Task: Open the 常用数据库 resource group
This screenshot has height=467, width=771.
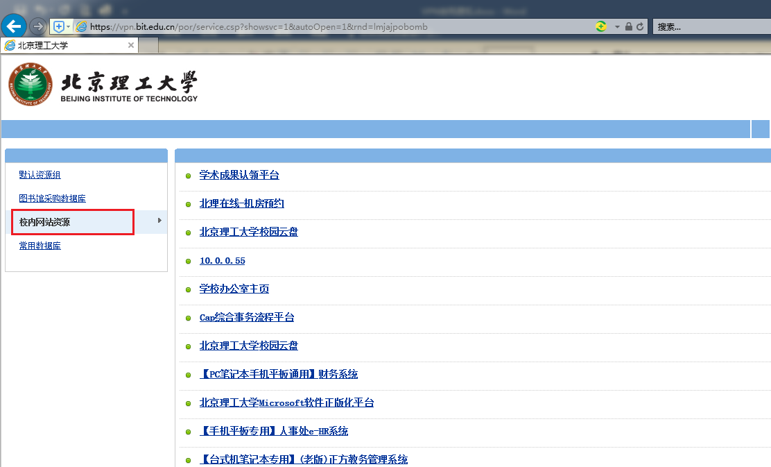Action: 40,246
